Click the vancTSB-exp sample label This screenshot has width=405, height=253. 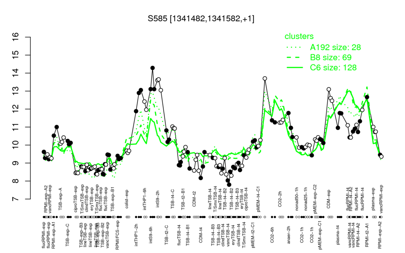[108, 235]
